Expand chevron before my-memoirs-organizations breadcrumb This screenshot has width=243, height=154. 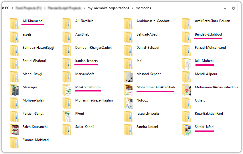[84, 8]
